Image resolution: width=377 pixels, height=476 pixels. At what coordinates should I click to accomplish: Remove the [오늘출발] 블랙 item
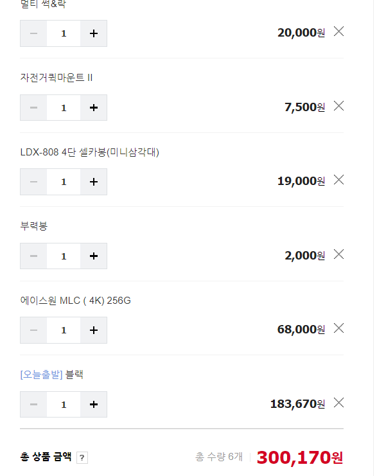click(338, 403)
